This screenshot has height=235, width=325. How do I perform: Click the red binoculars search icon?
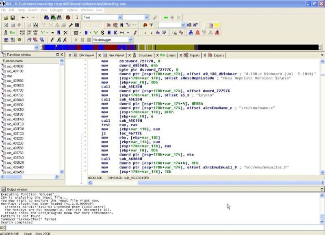coord(68,18)
